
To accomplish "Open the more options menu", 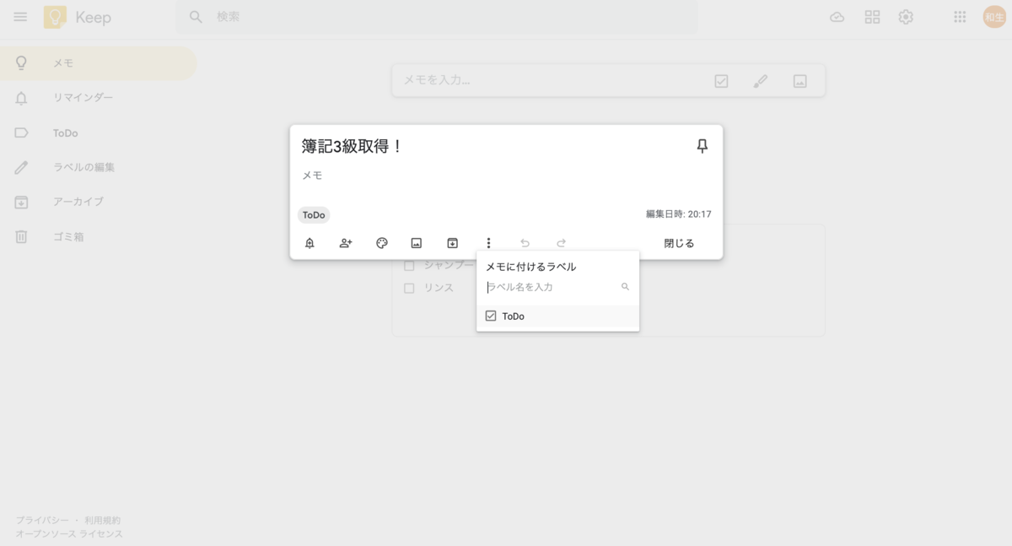I will [487, 242].
